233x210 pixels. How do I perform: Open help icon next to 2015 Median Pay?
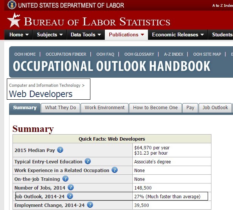(x=60, y=150)
